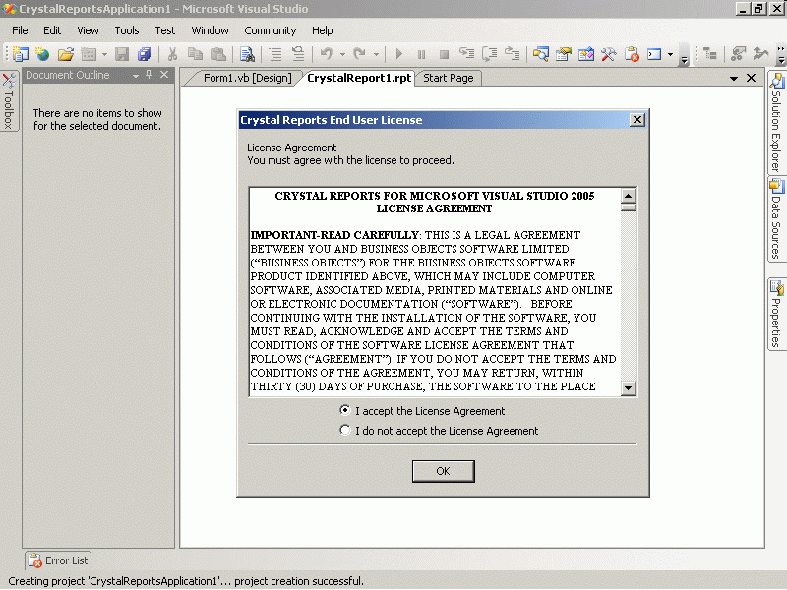Image resolution: width=787 pixels, height=590 pixels.
Task: Click the Decrease Indent toolbar icon
Action: point(275,54)
